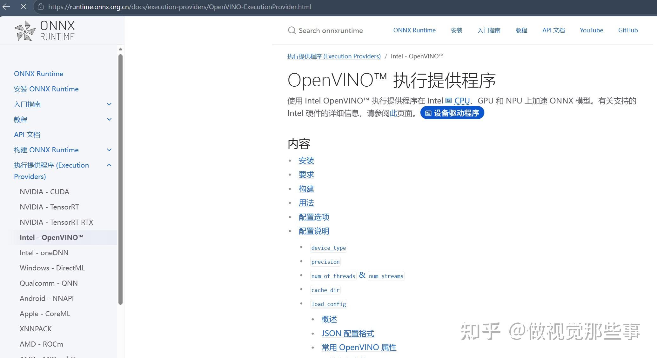
Task: Click the sidebar vertical scrollbar
Action: [x=120, y=179]
